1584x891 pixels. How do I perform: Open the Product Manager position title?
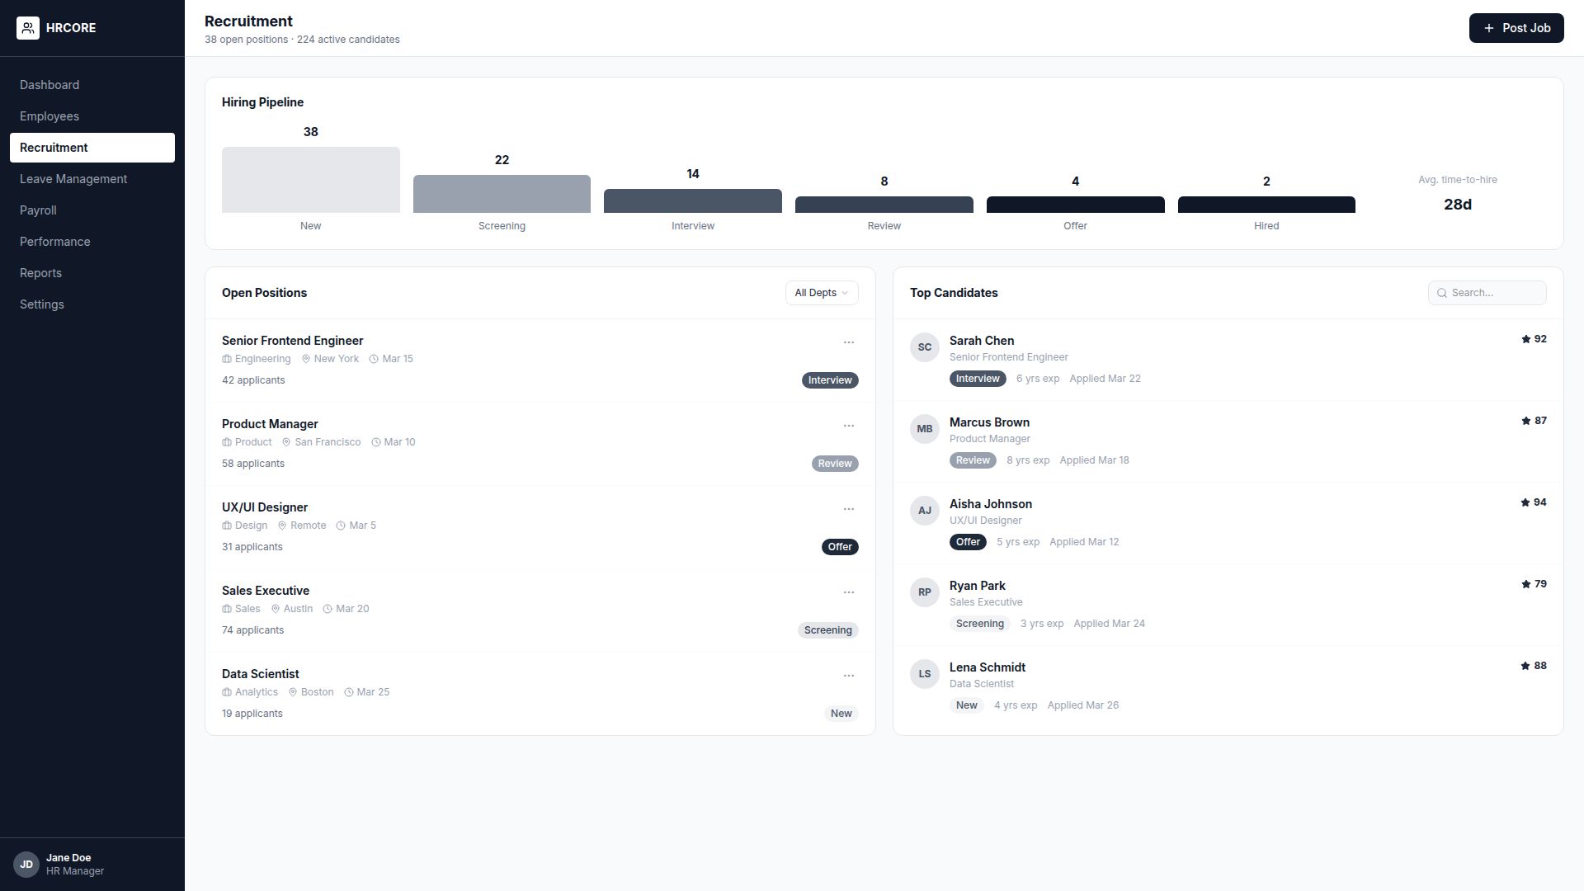click(270, 424)
